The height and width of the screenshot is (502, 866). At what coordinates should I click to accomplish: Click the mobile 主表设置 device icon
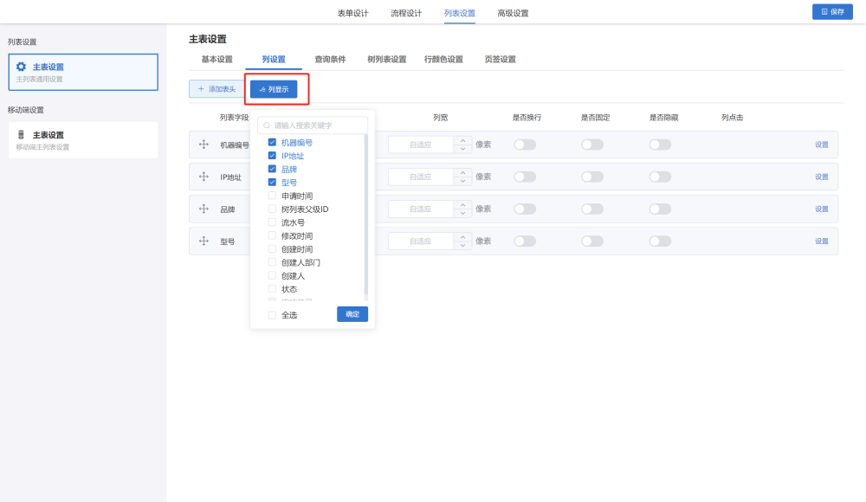tap(22, 135)
